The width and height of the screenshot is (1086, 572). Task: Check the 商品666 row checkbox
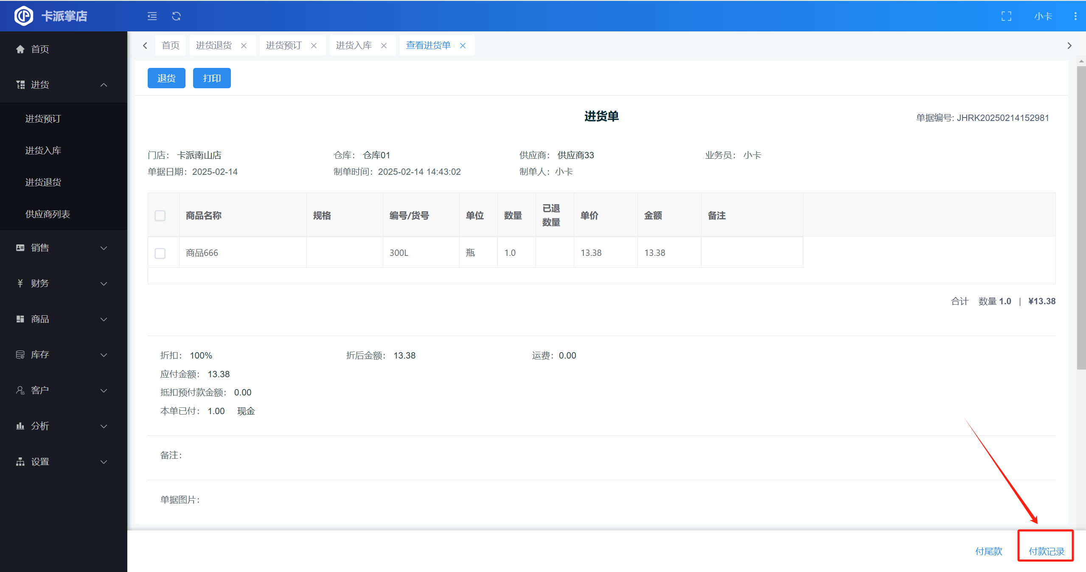pos(160,253)
